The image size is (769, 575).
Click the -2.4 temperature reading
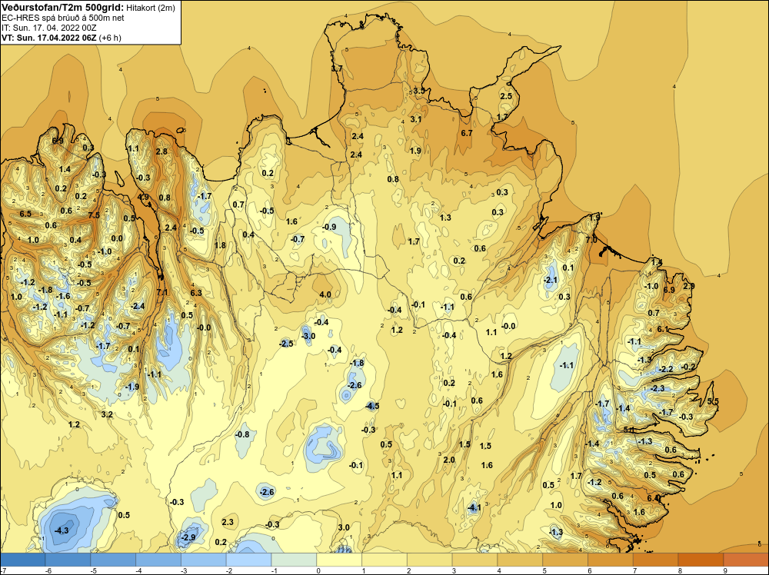[x=138, y=306]
